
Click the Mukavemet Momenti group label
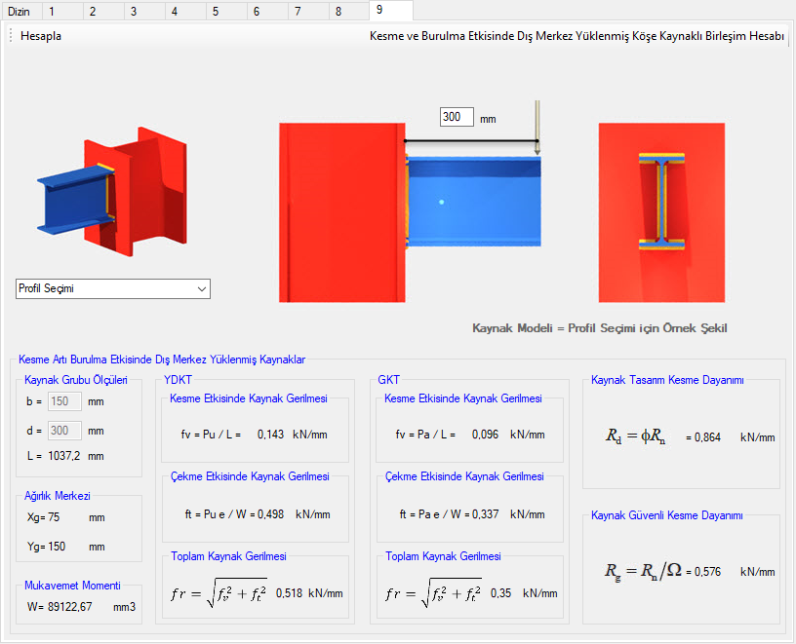click(x=72, y=586)
